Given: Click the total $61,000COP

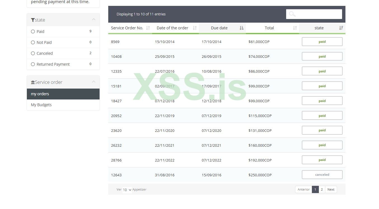Looking at the screenshot, I should [x=259, y=42].
